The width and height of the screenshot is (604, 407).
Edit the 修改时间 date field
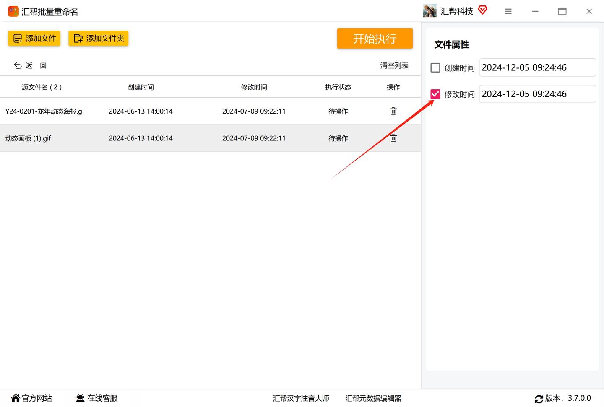537,94
